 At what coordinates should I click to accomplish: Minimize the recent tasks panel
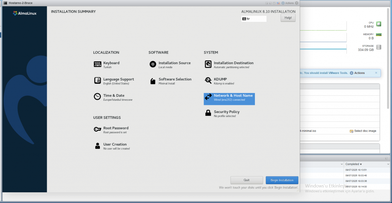387,158
